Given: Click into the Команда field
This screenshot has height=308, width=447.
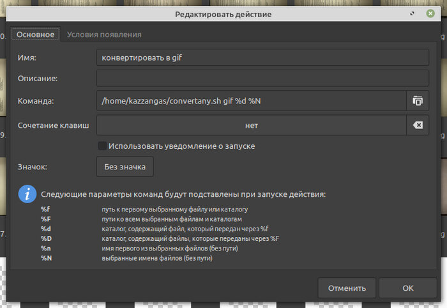Looking at the screenshot, I should coord(252,101).
